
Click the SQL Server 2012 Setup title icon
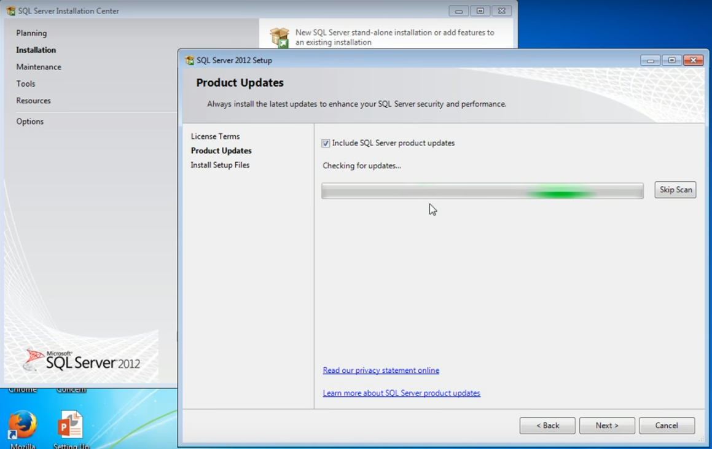[x=189, y=60]
